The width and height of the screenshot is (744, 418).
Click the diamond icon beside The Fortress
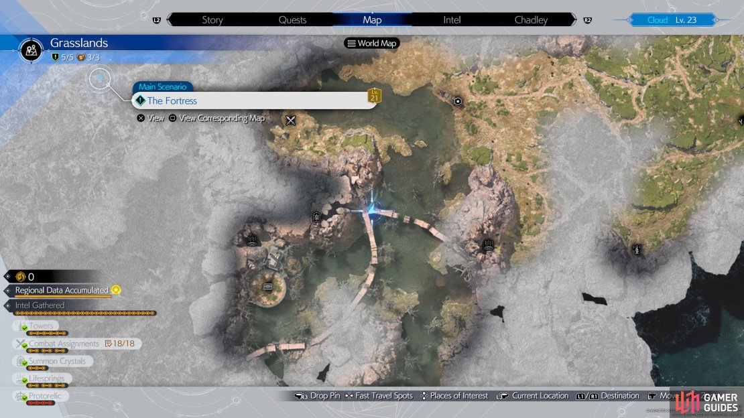click(x=141, y=100)
